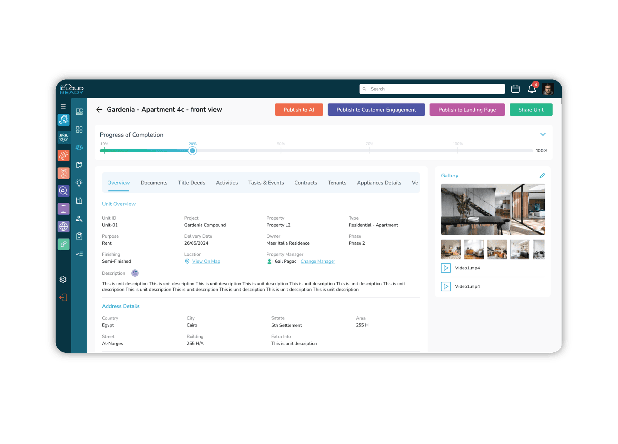
Task: Open the hamburger menu at sidebar top
Action: (63, 106)
